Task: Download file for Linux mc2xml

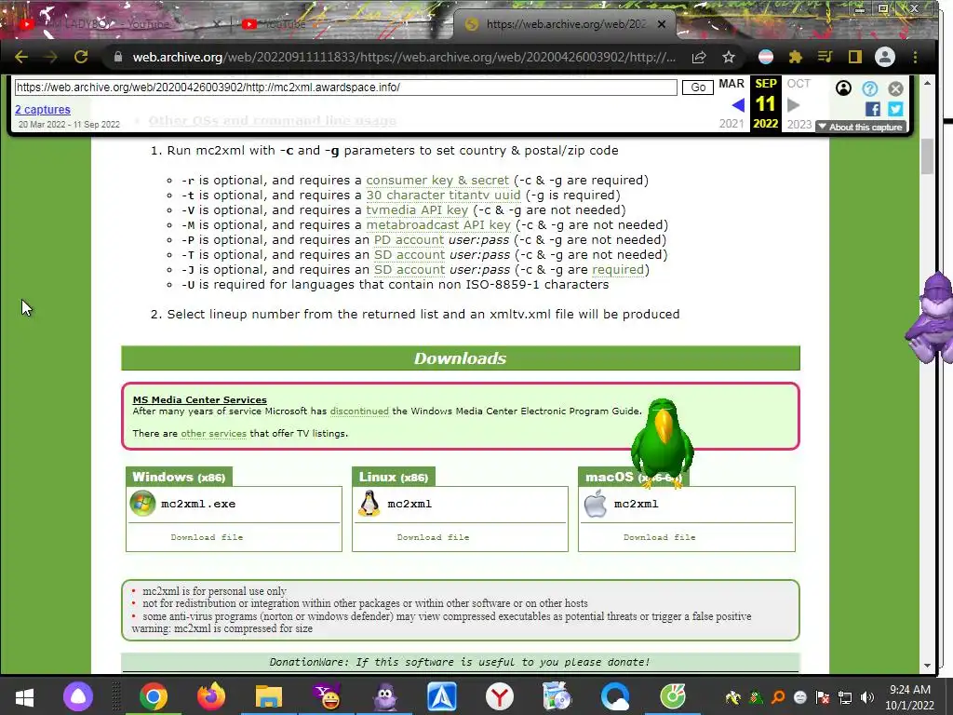Action: [x=433, y=537]
